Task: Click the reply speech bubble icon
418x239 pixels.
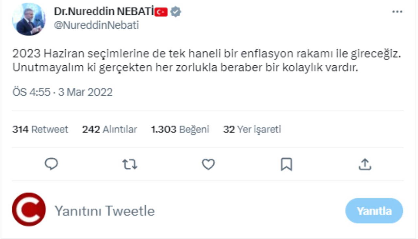Action: point(51,164)
